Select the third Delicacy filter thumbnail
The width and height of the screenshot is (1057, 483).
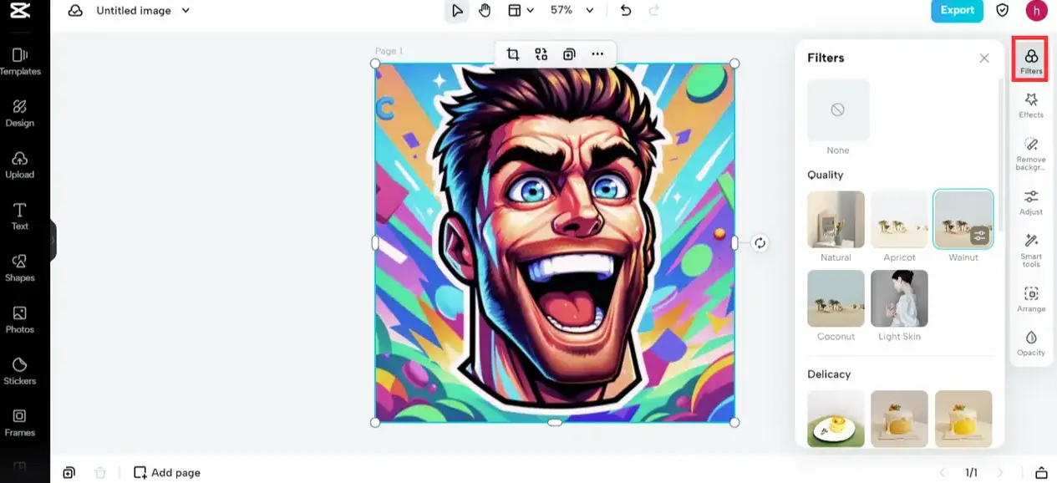[x=963, y=419]
